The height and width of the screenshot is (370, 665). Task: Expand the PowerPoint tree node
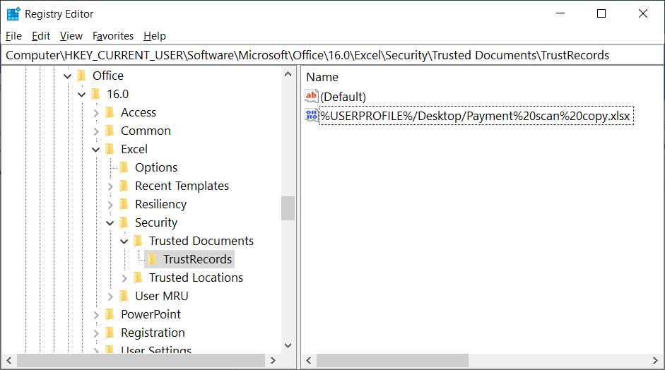(x=96, y=315)
